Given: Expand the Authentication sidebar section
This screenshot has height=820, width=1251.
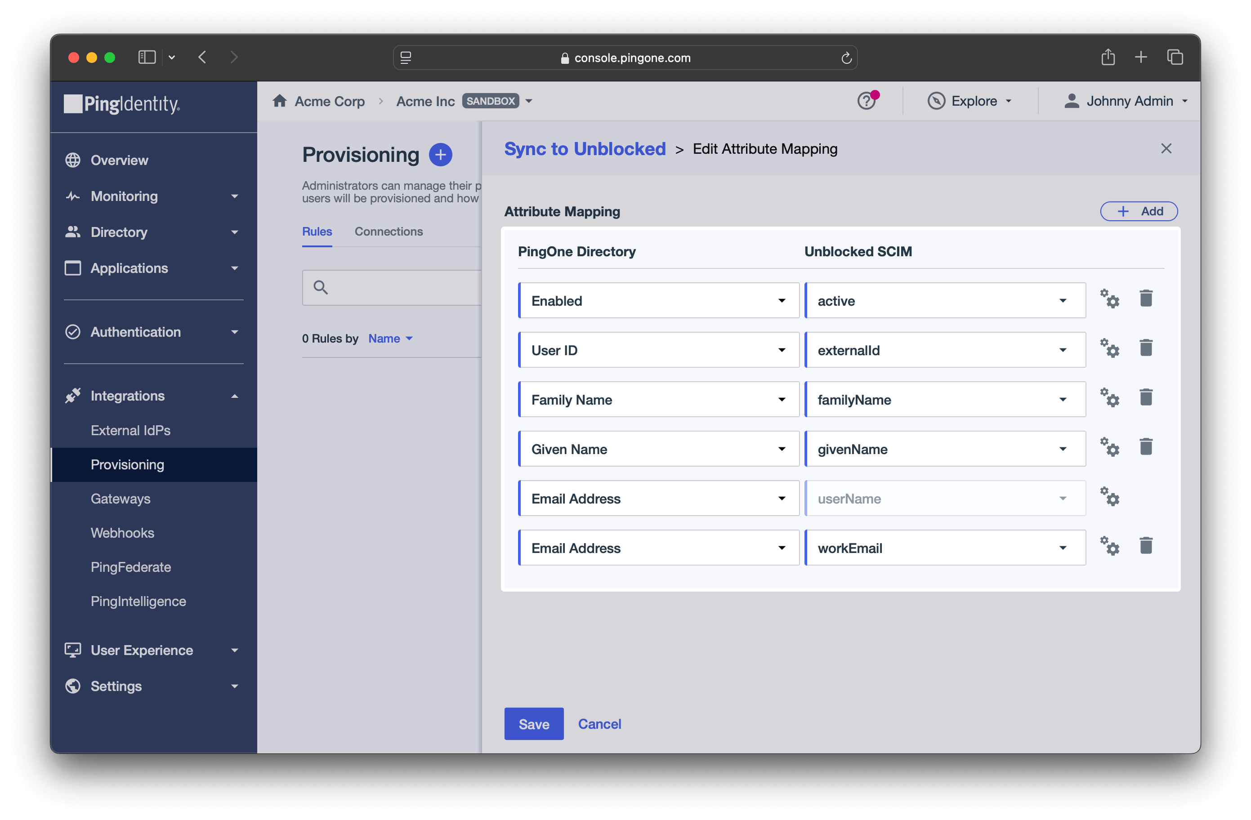Looking at the screenshot, I should click(153, 332).
